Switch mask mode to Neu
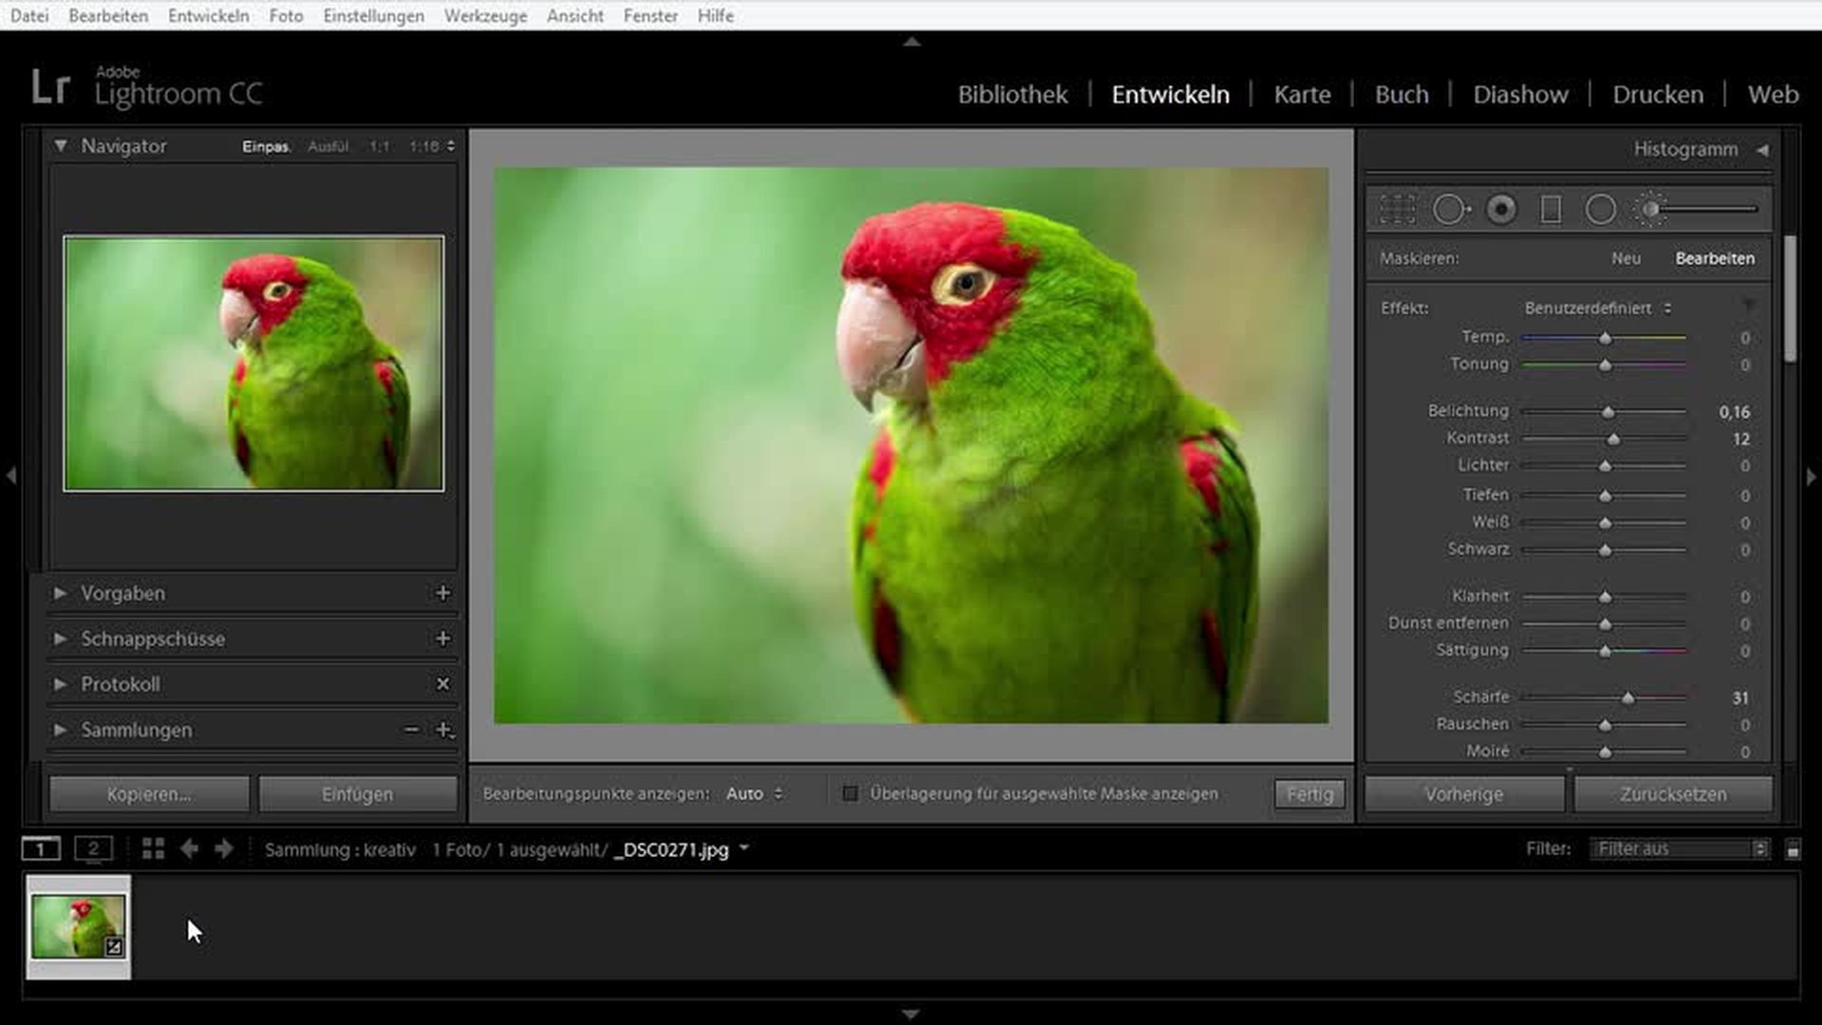Screen dimensions: 1822x1025 [x=1626, y=258]
